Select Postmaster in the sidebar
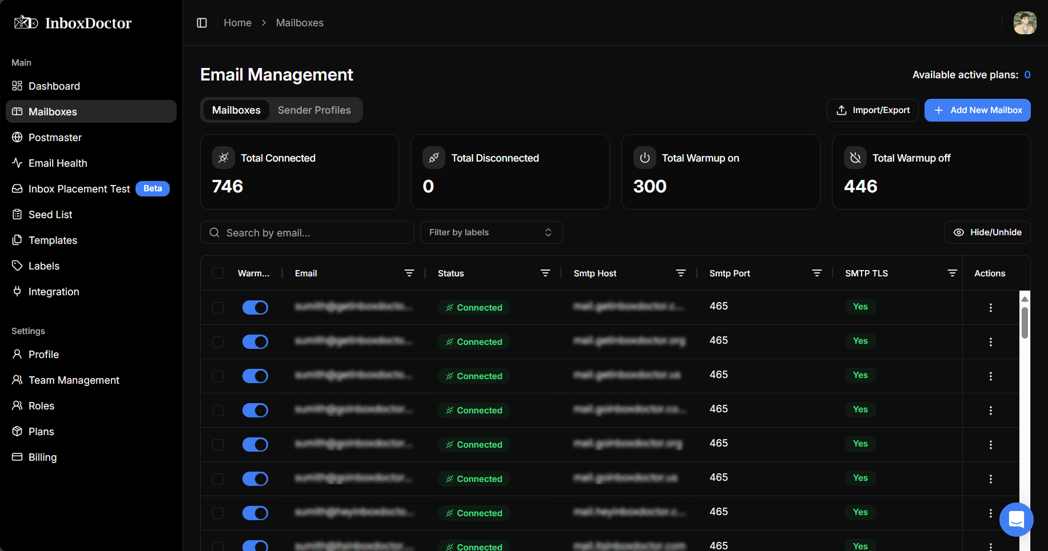The image size is (1048, 551). pos(55,137)
